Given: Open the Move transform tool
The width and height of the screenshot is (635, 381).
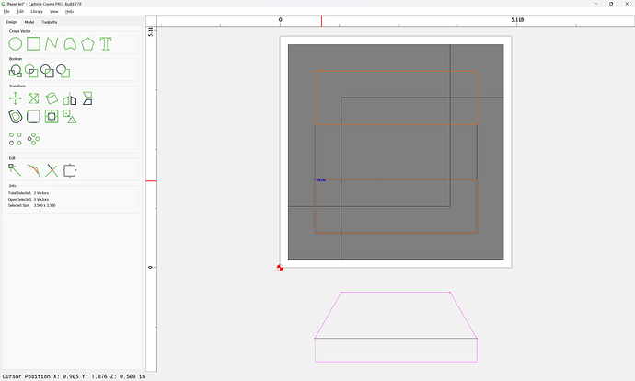Looking at the screenshot, I should point(16,98).
